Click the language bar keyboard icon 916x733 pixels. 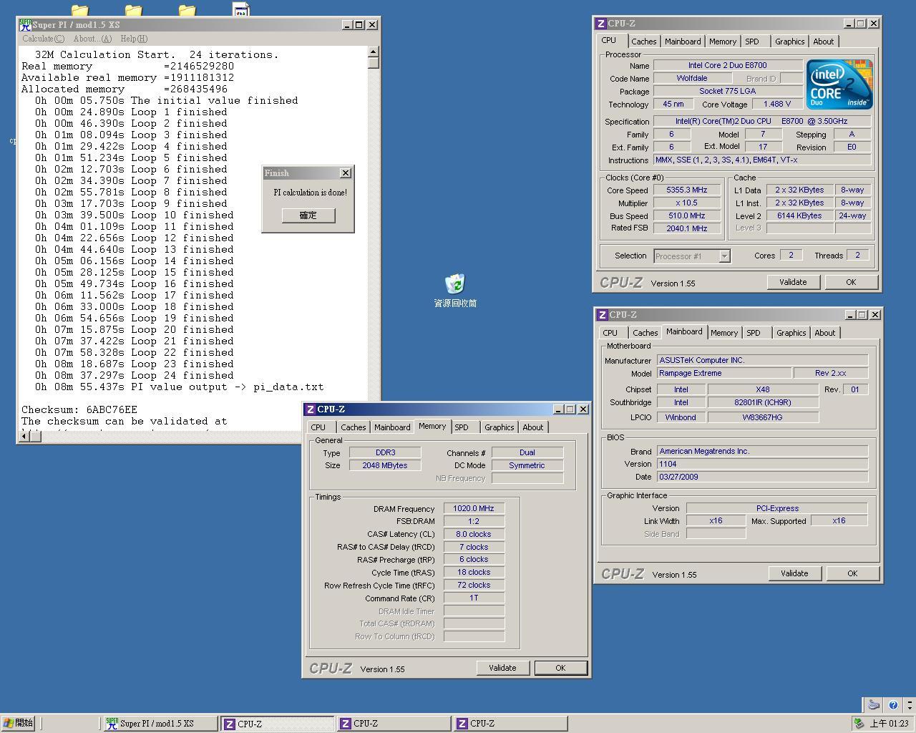click(874, 705)
